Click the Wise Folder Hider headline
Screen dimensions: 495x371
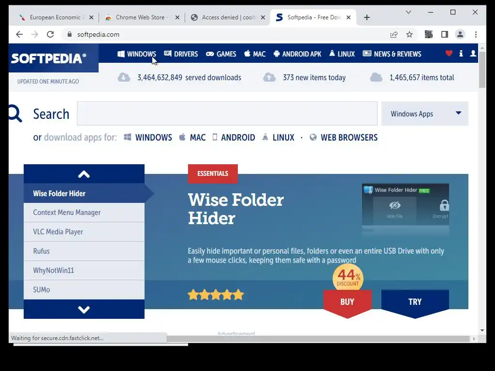click(x=236, y=209)
